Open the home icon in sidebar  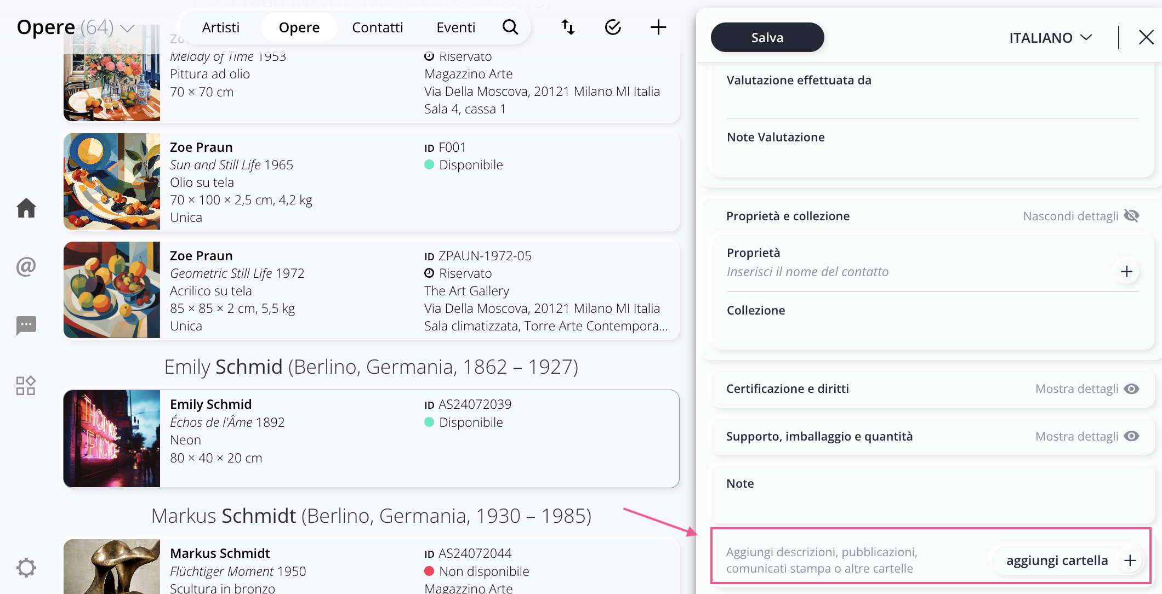[26, 208]
